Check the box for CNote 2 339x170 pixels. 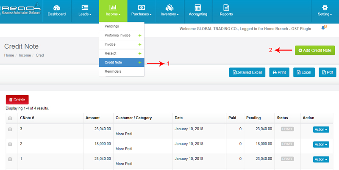click(10, 144)
